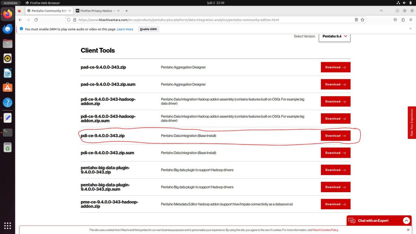Screen dimensions: 416x234
Task: Toggle reader view icon in address bar
Action: click(x=356, y=20)
